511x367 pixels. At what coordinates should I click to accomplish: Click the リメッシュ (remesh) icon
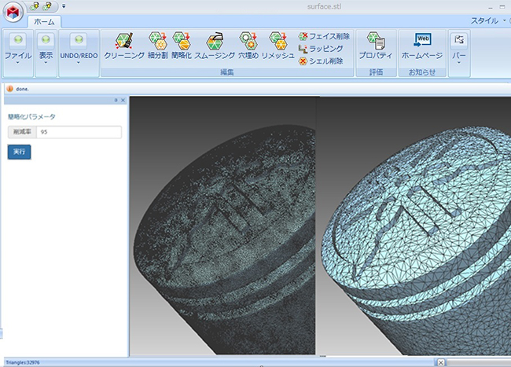(x=278, y=46)
